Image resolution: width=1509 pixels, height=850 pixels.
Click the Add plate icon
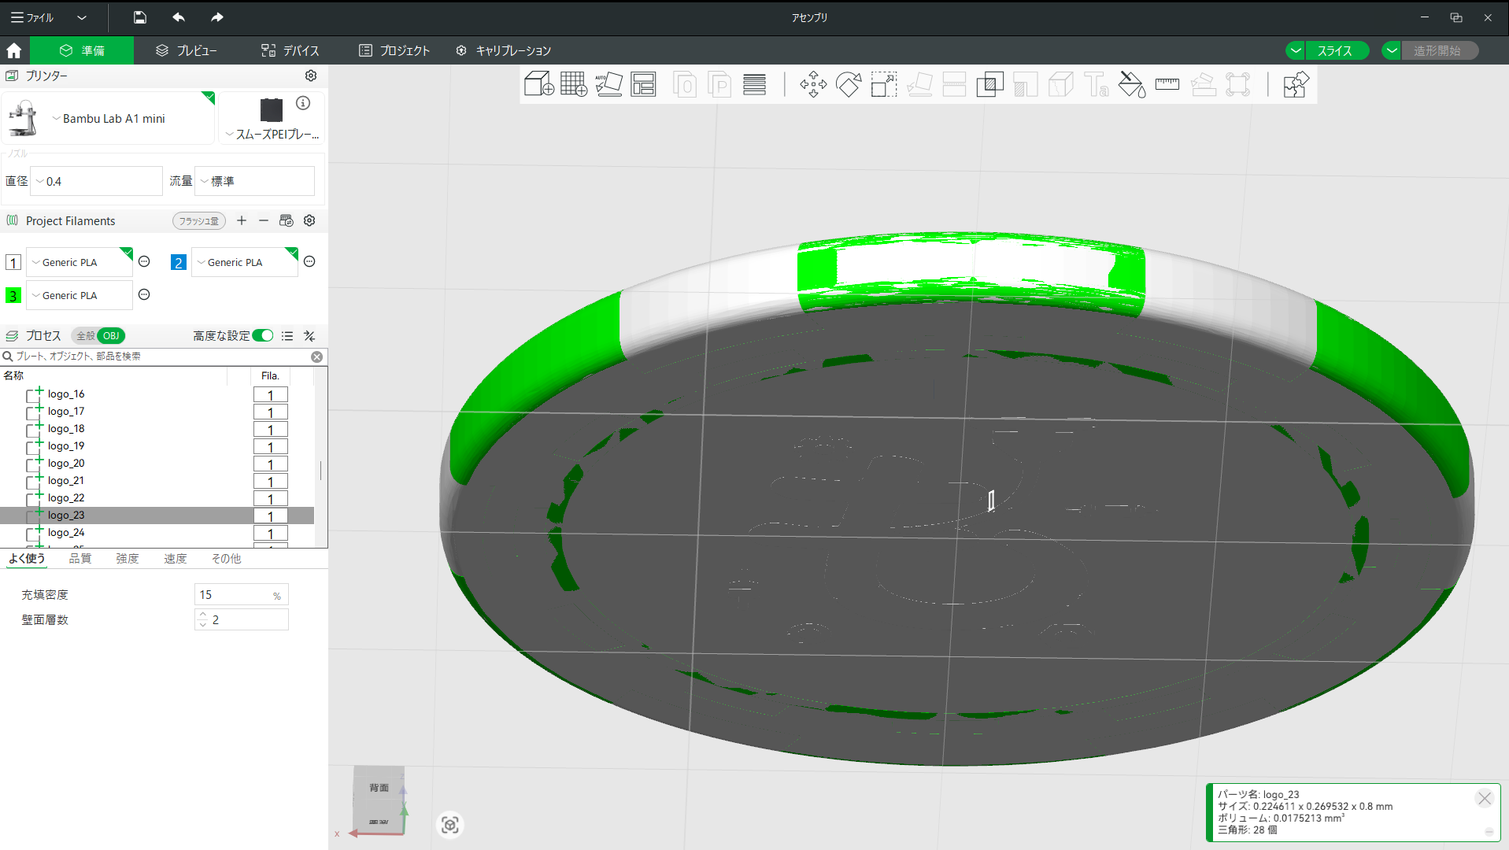point(574,84)
